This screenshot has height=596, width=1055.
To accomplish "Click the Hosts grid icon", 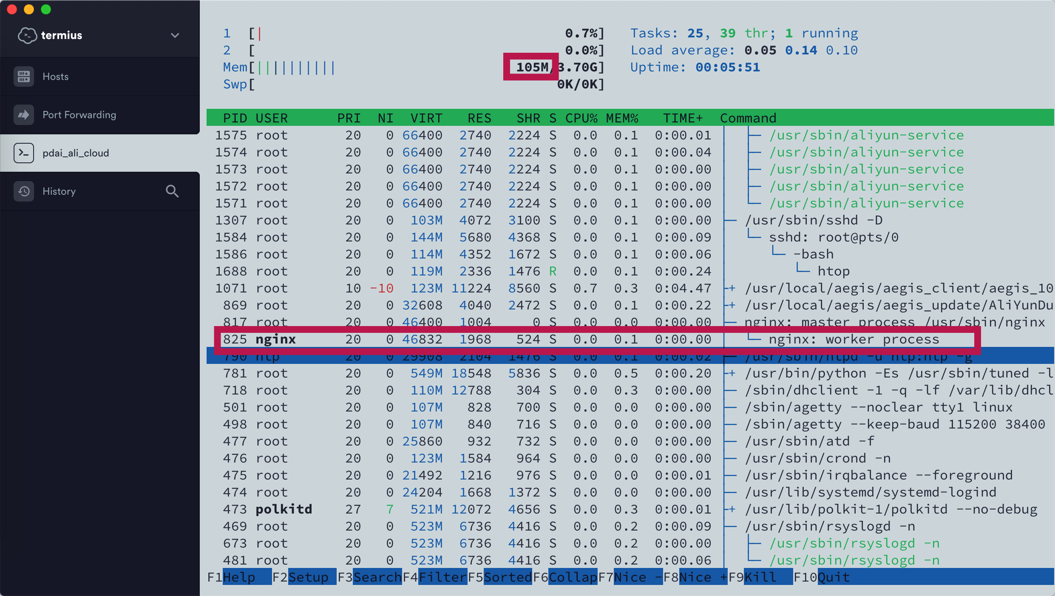I will (24, 77).
